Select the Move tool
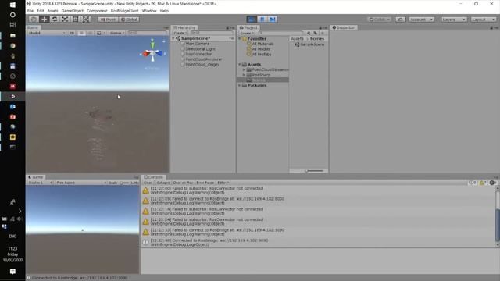 tap(44, 20)
